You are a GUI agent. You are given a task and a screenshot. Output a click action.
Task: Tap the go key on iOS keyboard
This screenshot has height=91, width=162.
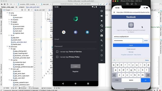146,80
